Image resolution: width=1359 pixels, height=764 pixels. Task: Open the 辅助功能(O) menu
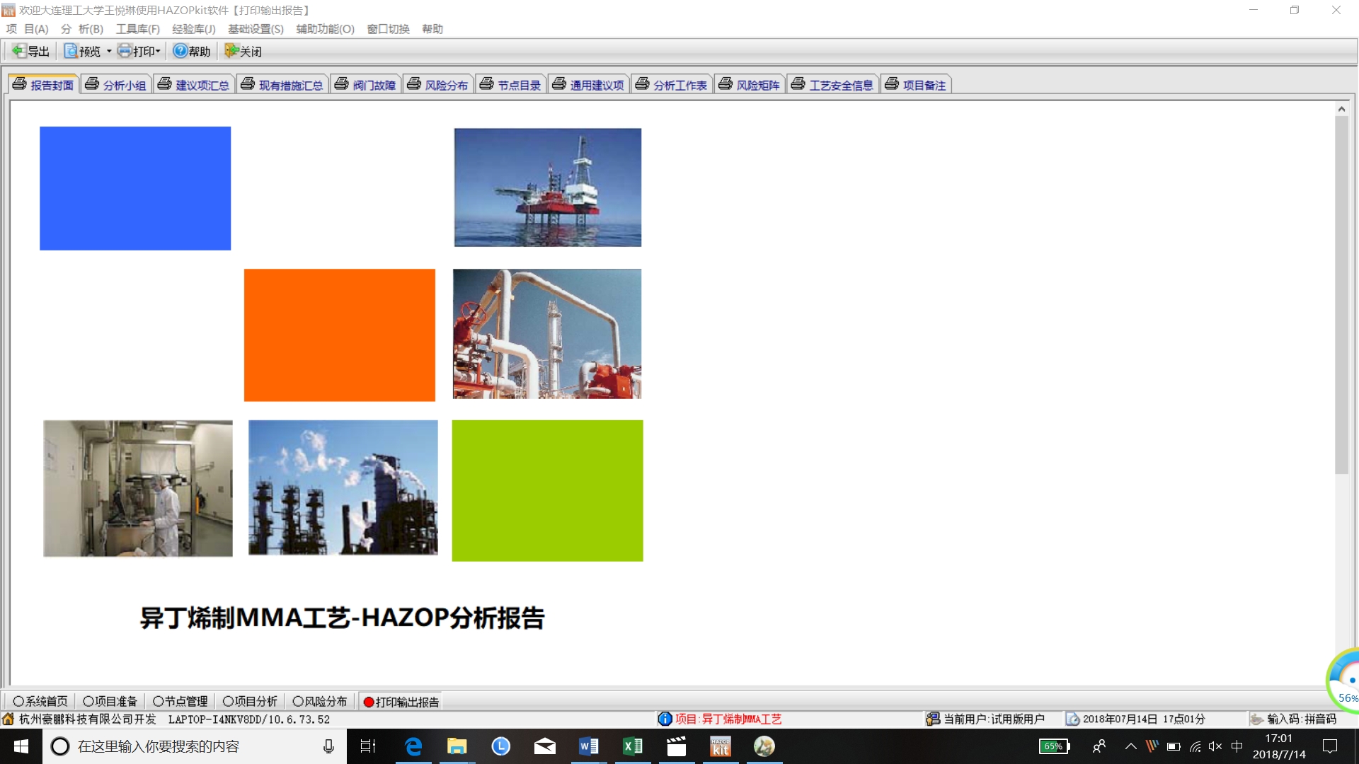click(325, 29)
